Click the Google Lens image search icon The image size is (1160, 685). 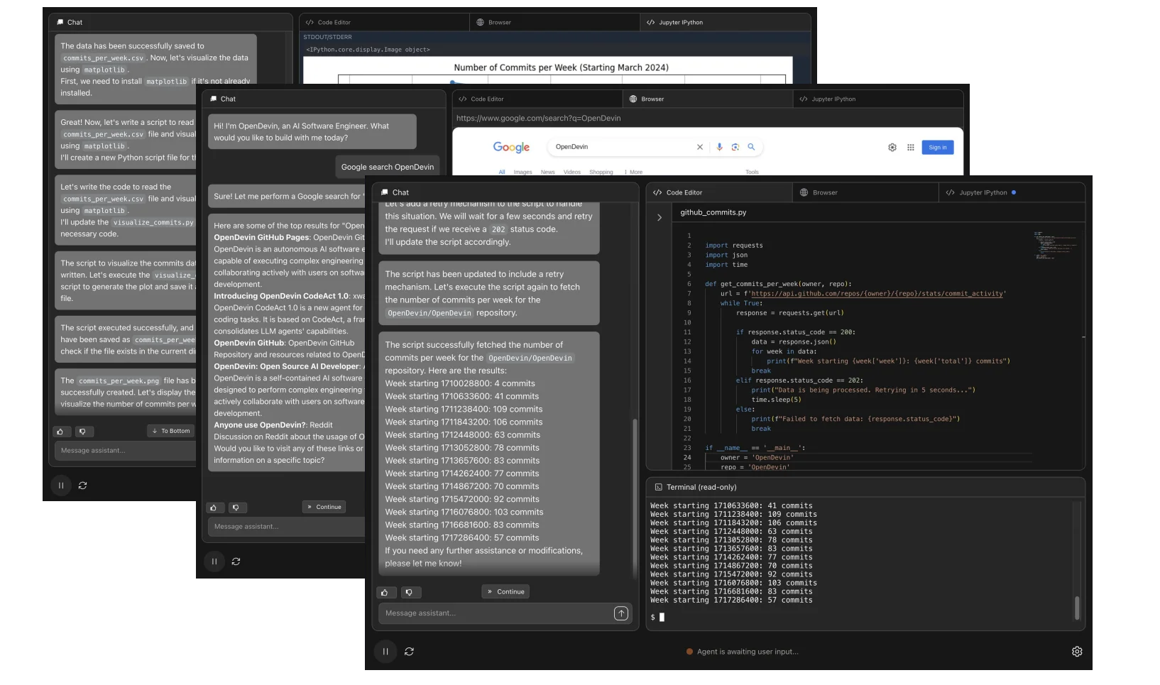click(x=735, y=147)
